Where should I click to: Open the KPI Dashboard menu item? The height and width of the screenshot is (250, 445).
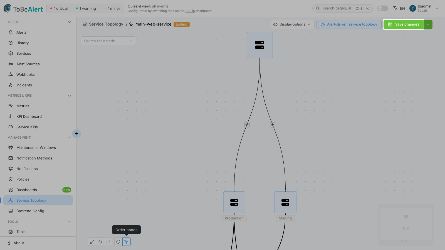coord(38,117)
